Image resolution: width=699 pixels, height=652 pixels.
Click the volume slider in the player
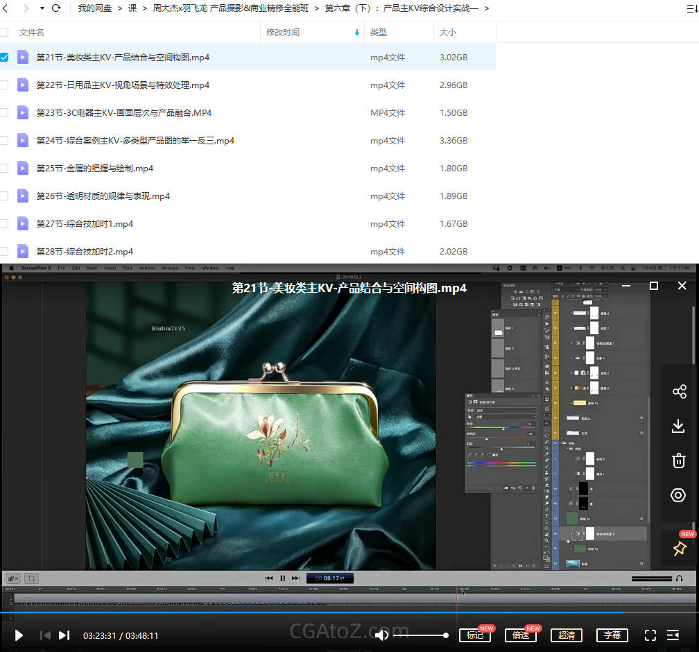tap(421, 635)
